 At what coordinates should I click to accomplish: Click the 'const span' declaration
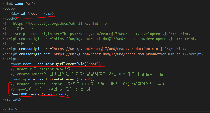coord(21,79)
